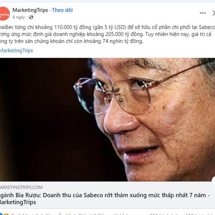Follow the page via Theo dõi
This screenshot has width=215, height=215.
coord(62,10)
